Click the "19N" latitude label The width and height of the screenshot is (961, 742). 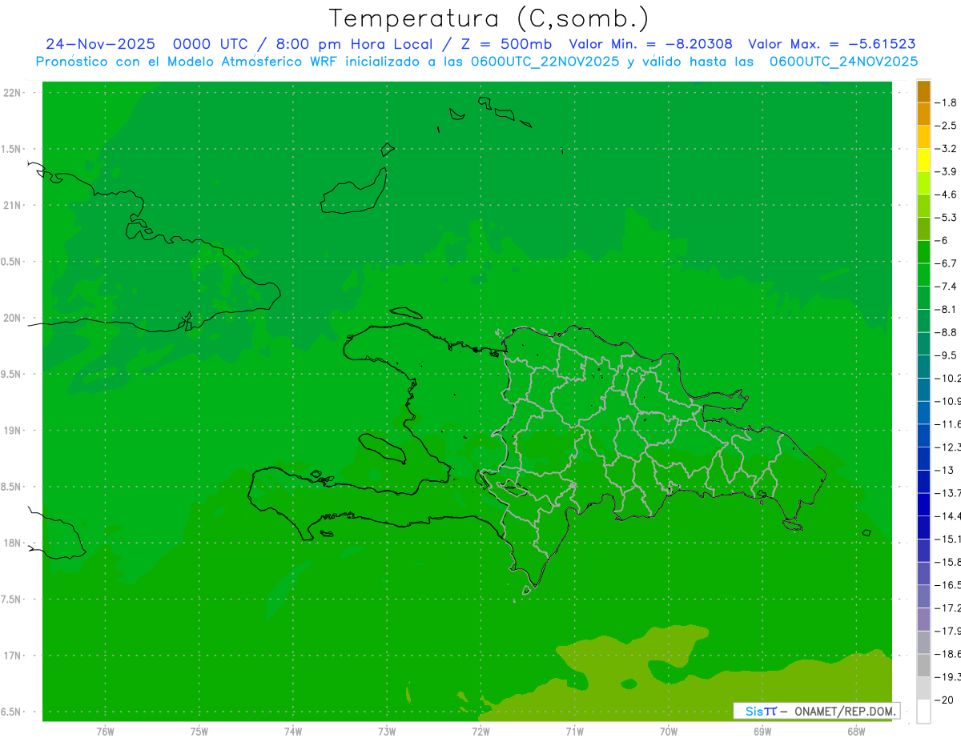tap(13, 431)
